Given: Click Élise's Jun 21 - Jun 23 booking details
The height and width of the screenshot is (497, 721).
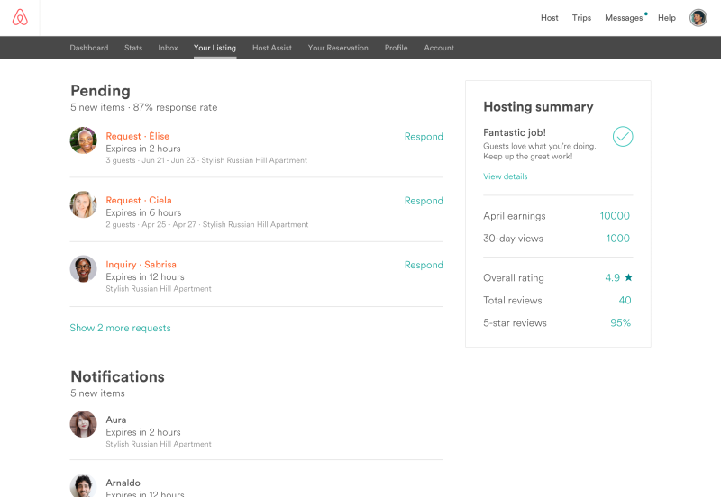Looking at the screenshot, I should (x=206, y=160).
